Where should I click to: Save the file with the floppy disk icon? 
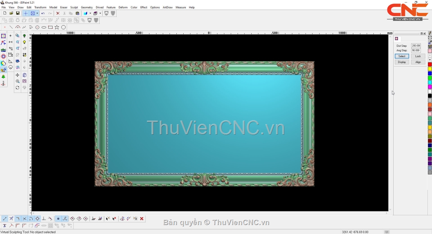(x=18, y=13)
